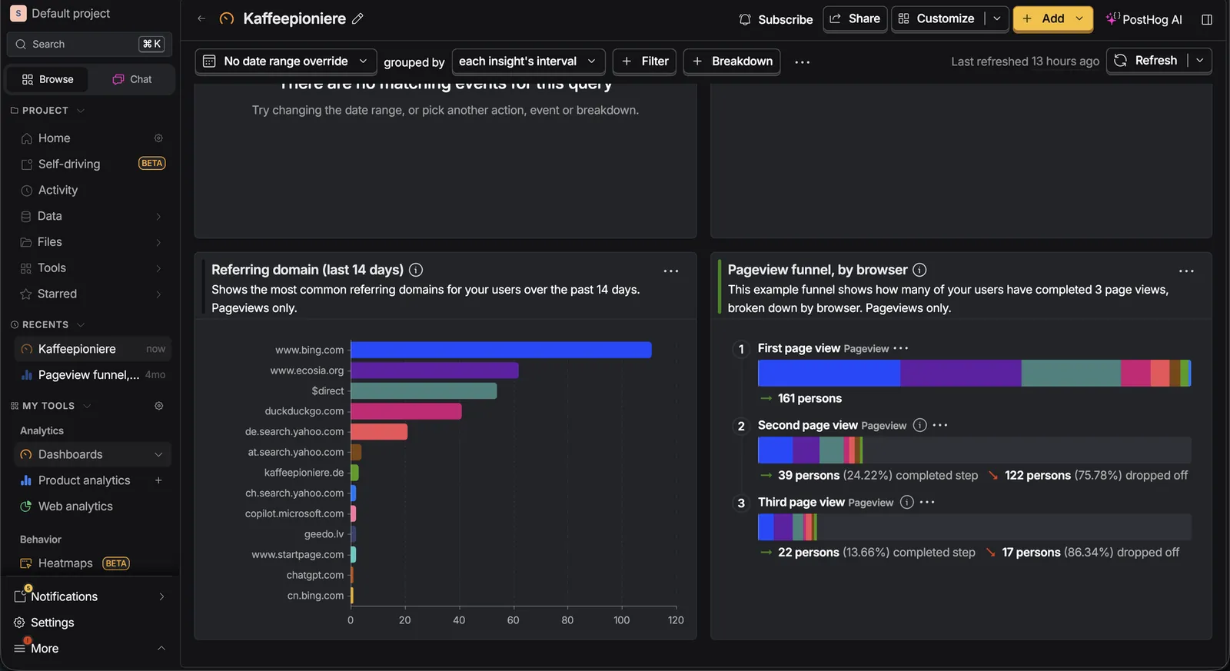Screen dimensions: 1230x671
Task: Add a Breakdown to the dashboard
Action: coord(733,61)
